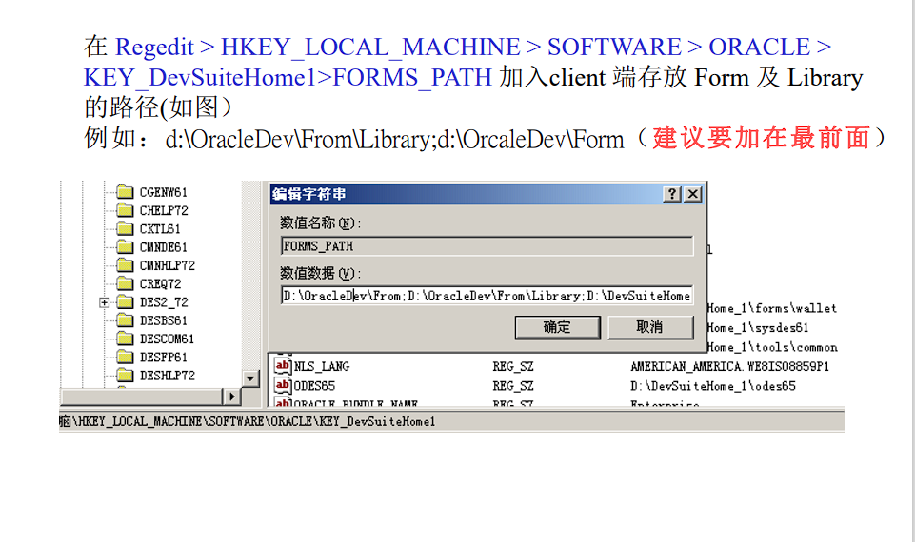Click the DESHLP72 folder icon

pos(125,376)
